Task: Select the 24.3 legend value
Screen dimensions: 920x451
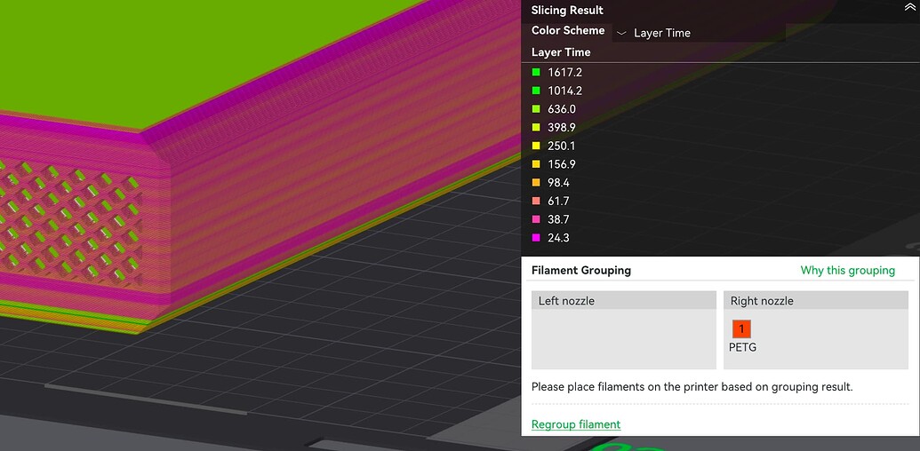Action: [x=558, y=238]
